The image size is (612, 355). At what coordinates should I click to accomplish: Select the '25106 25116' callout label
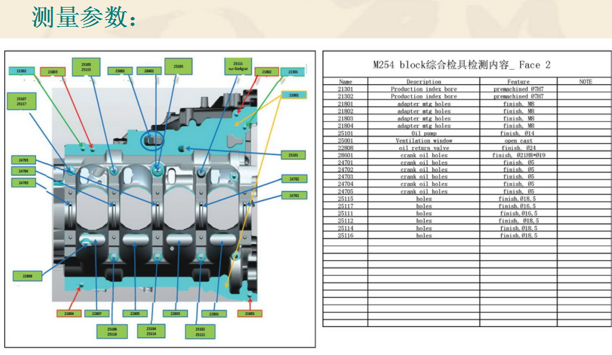(x=112, y=331)
